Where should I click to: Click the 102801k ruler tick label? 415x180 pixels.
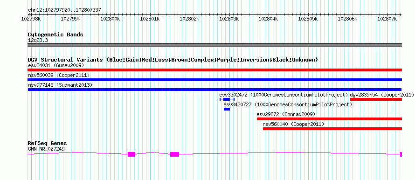click(x=150, y=19)
